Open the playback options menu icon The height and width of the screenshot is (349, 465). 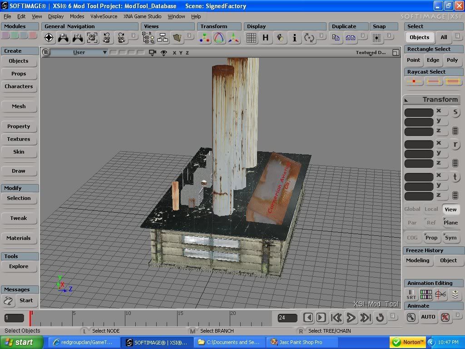(393, 315)
